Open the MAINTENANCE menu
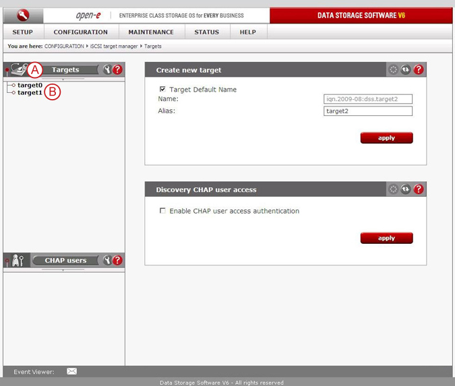 (x=151, y=32)
